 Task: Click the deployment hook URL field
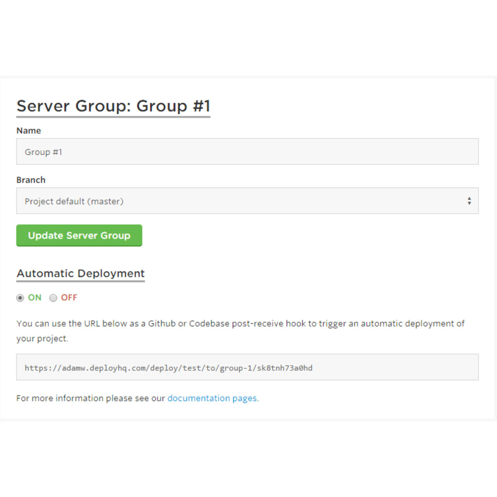pyautogui.click(x=247, y=367)
